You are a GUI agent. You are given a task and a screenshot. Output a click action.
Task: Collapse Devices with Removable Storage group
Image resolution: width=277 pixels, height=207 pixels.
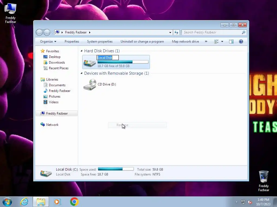tap(81, 73)
